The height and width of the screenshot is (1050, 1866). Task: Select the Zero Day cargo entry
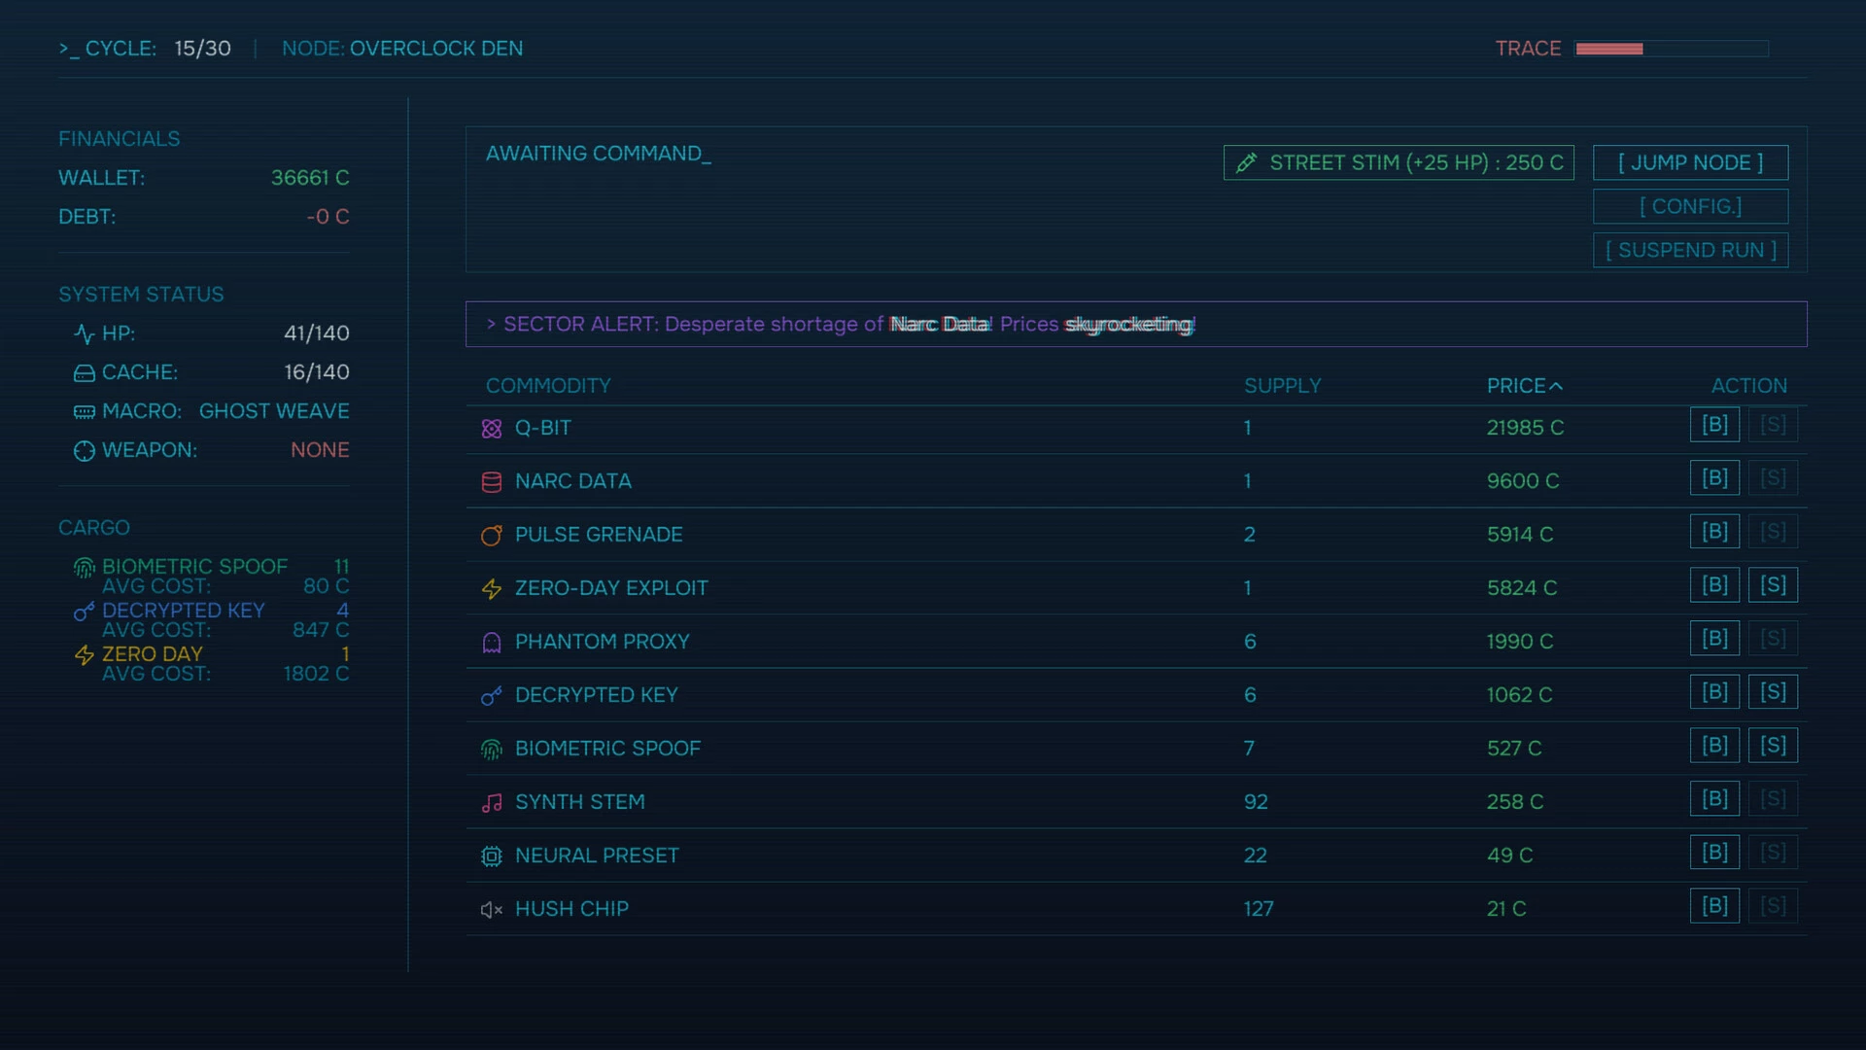pyautogui.click(x=212, y=664)
